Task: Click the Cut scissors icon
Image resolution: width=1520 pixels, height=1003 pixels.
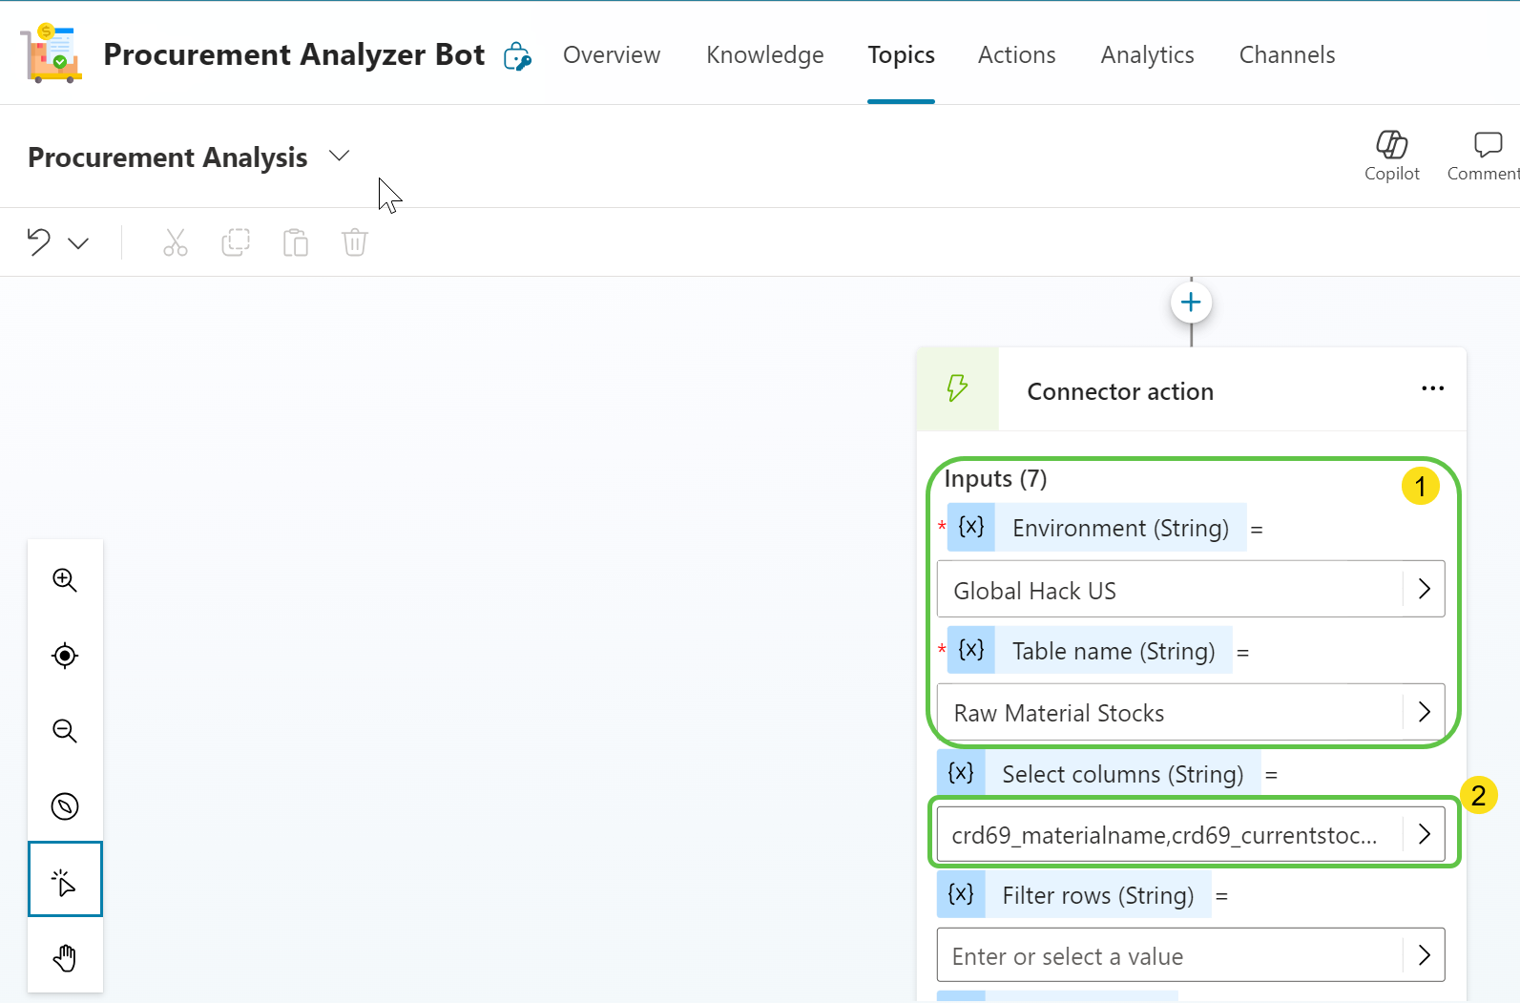Action: pyautogui.click(x=176, y=242)
